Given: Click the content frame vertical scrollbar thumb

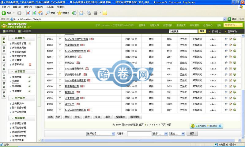Looking at the screenshot, I should pos(243,112).
